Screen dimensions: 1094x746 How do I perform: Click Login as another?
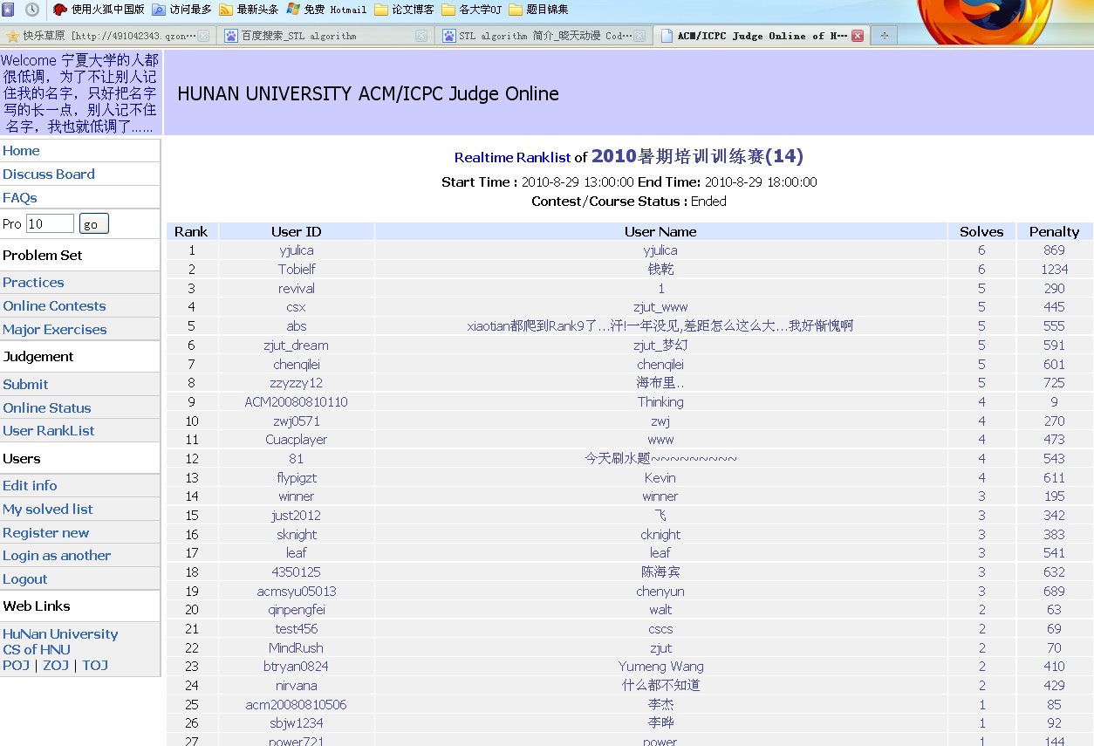pos(57,556)
